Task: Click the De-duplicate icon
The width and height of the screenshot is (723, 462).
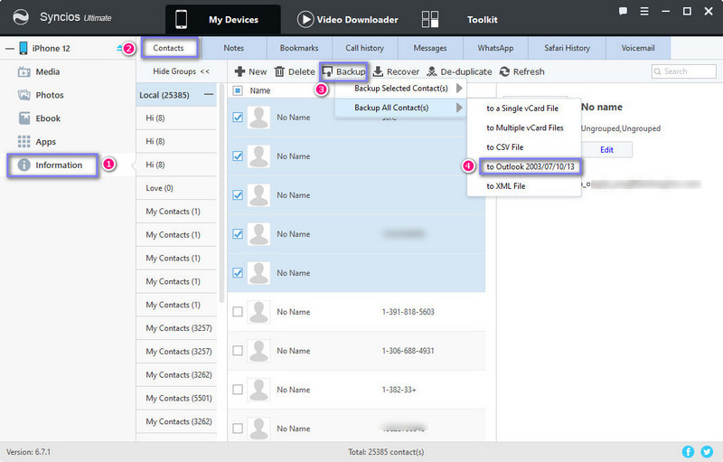Action: pos(432,71)
